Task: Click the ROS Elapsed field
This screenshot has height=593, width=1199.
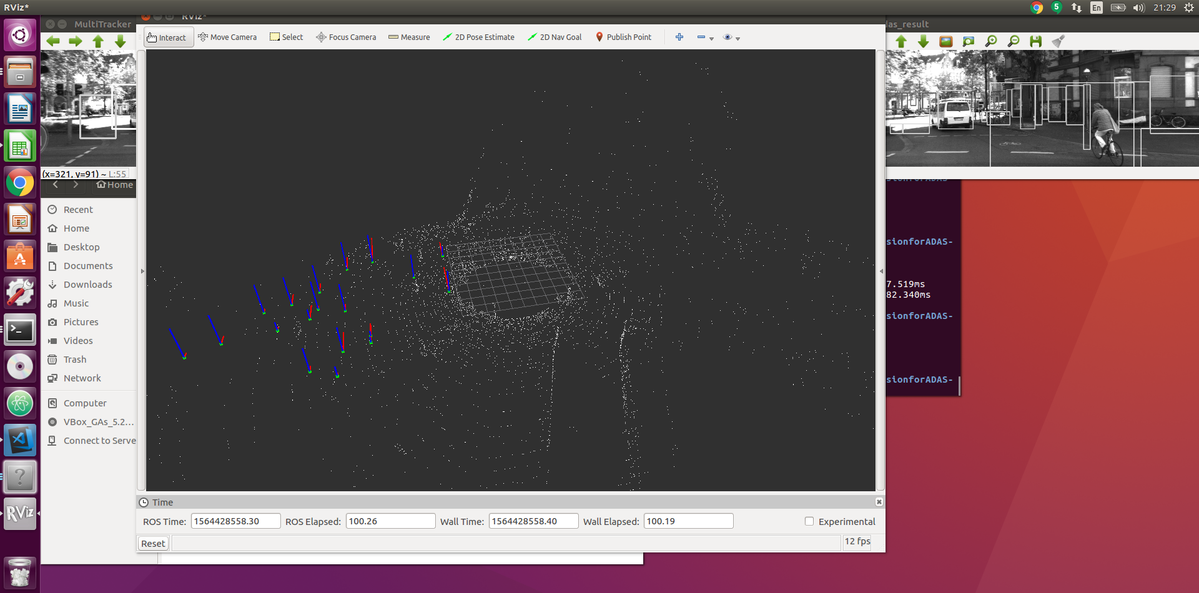Action: click(x=390, y=521)
